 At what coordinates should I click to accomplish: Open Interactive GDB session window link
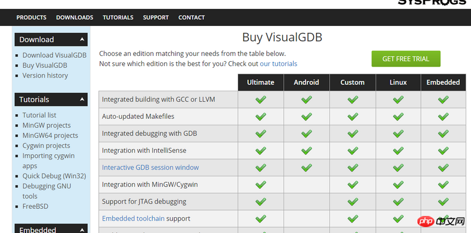coord(150,167)
